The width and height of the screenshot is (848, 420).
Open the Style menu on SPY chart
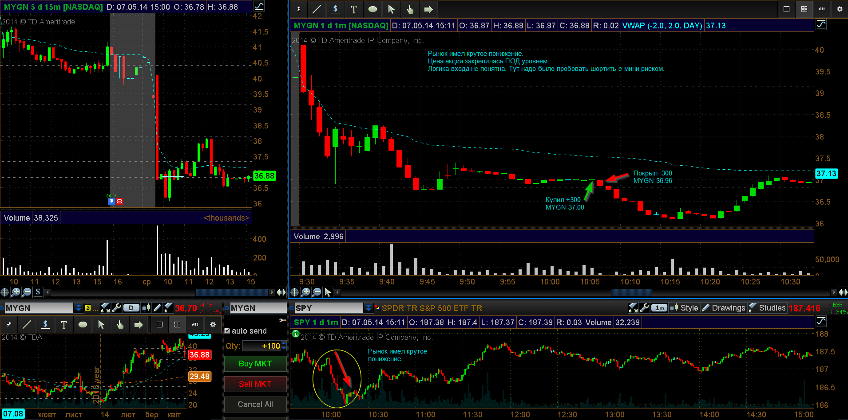[684, 308]
